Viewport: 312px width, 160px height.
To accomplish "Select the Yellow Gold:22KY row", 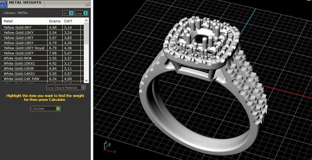I will click(43, 53).
